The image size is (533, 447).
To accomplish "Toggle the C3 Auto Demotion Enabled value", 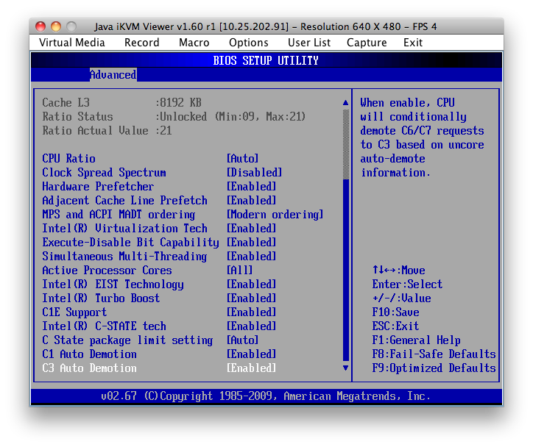I will click(251, 368).
